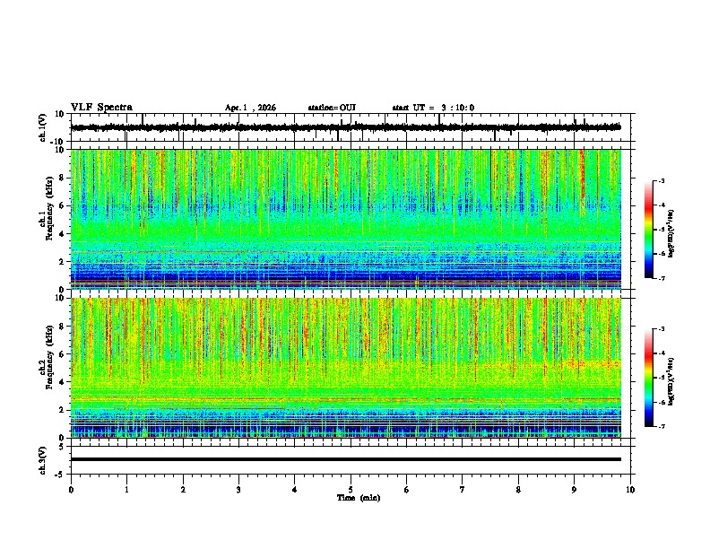Click the "VLF Spectra" plot title
Screen dimensions: 710x549
pyautogui.click(x=101, y=108)
